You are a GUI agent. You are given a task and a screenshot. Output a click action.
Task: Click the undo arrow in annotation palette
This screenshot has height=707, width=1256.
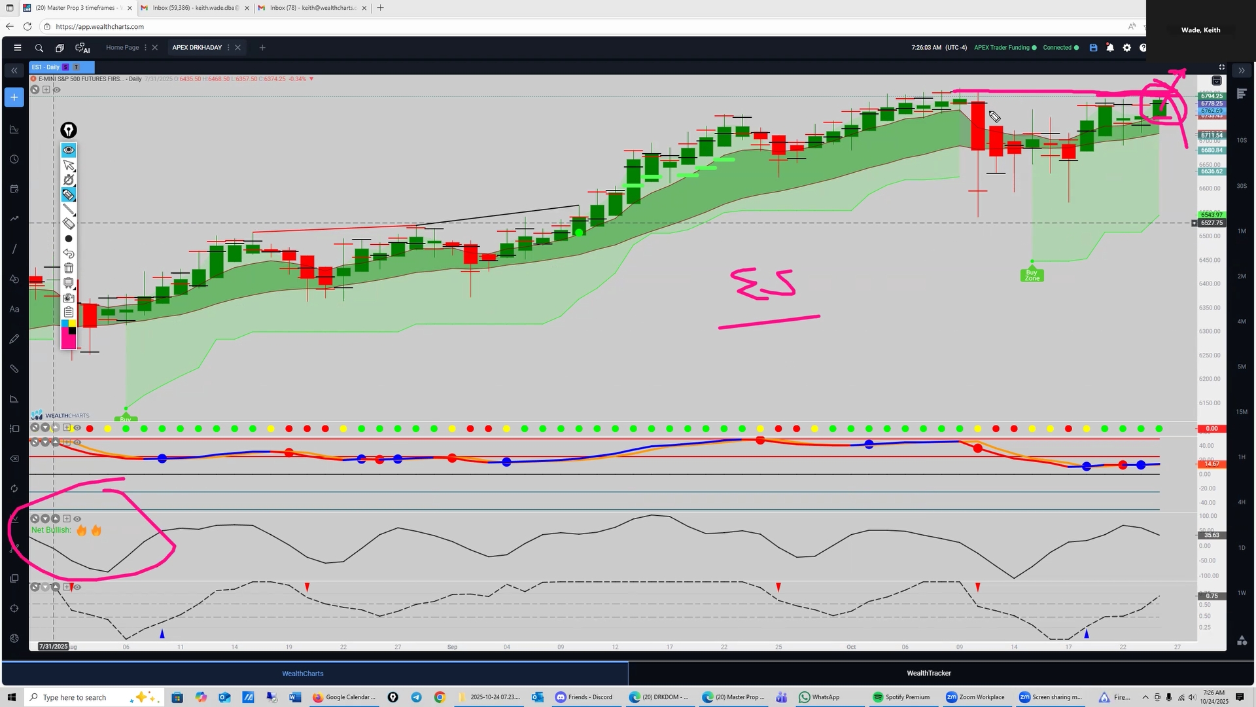pos(69,253)
